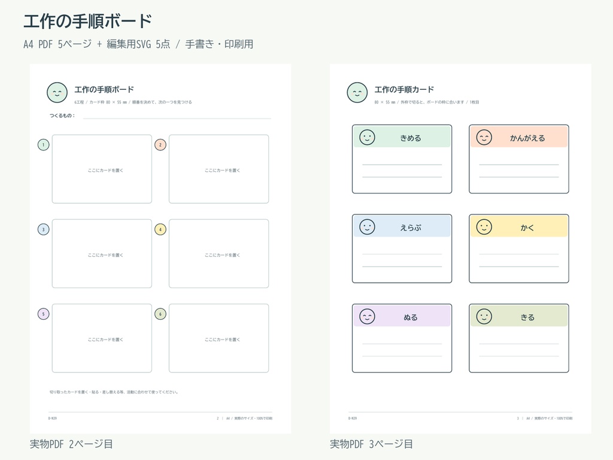Click the きめる card title
The height and width of the screenshot is (460, 613).
[x=411, y=138]
